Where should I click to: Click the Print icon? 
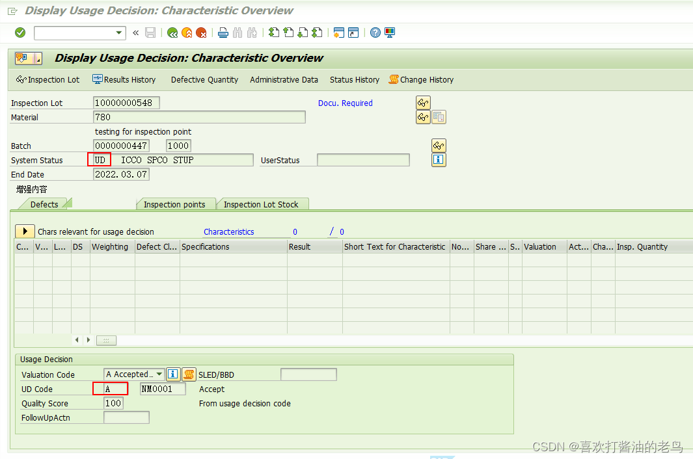(x=223, y=33)
